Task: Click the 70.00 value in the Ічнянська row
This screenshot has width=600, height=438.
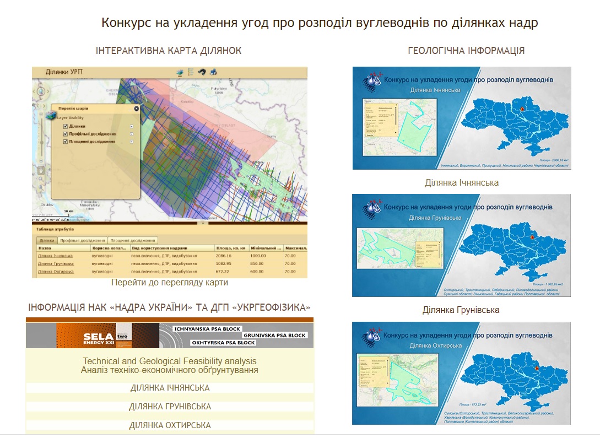Action: (290, 256)
